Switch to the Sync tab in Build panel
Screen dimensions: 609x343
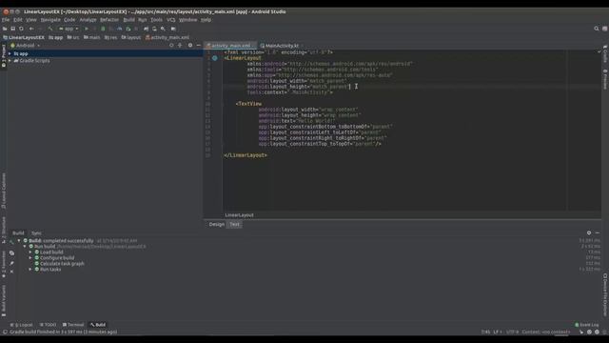pos(36,233)
